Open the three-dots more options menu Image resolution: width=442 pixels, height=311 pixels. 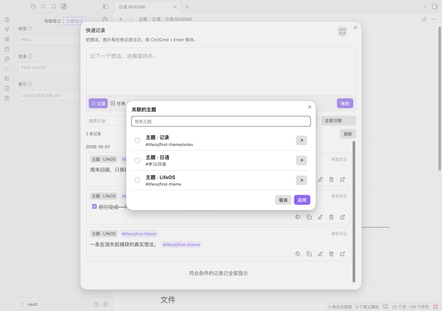click(433, 19)
